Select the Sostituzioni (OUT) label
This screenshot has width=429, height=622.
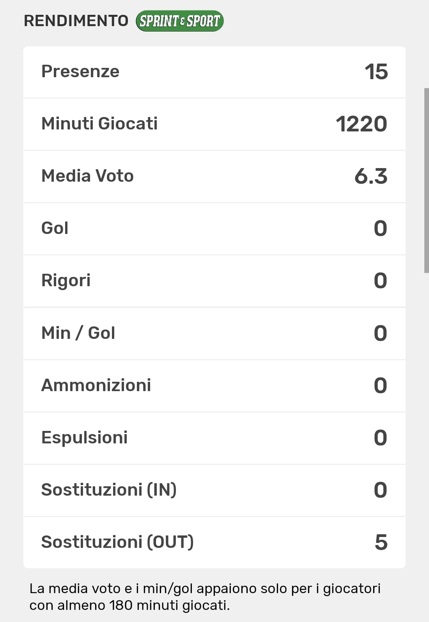117,542
